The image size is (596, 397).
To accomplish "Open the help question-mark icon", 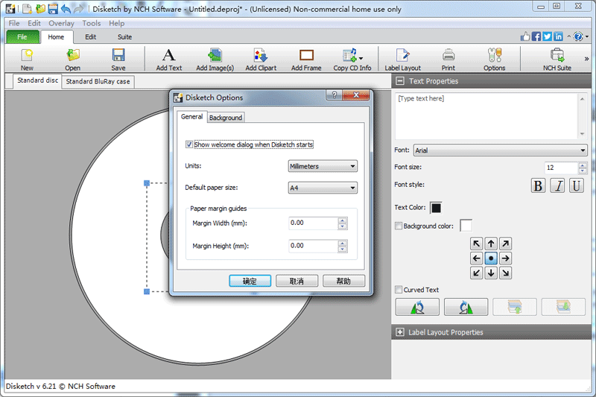I will click(578, 36).
